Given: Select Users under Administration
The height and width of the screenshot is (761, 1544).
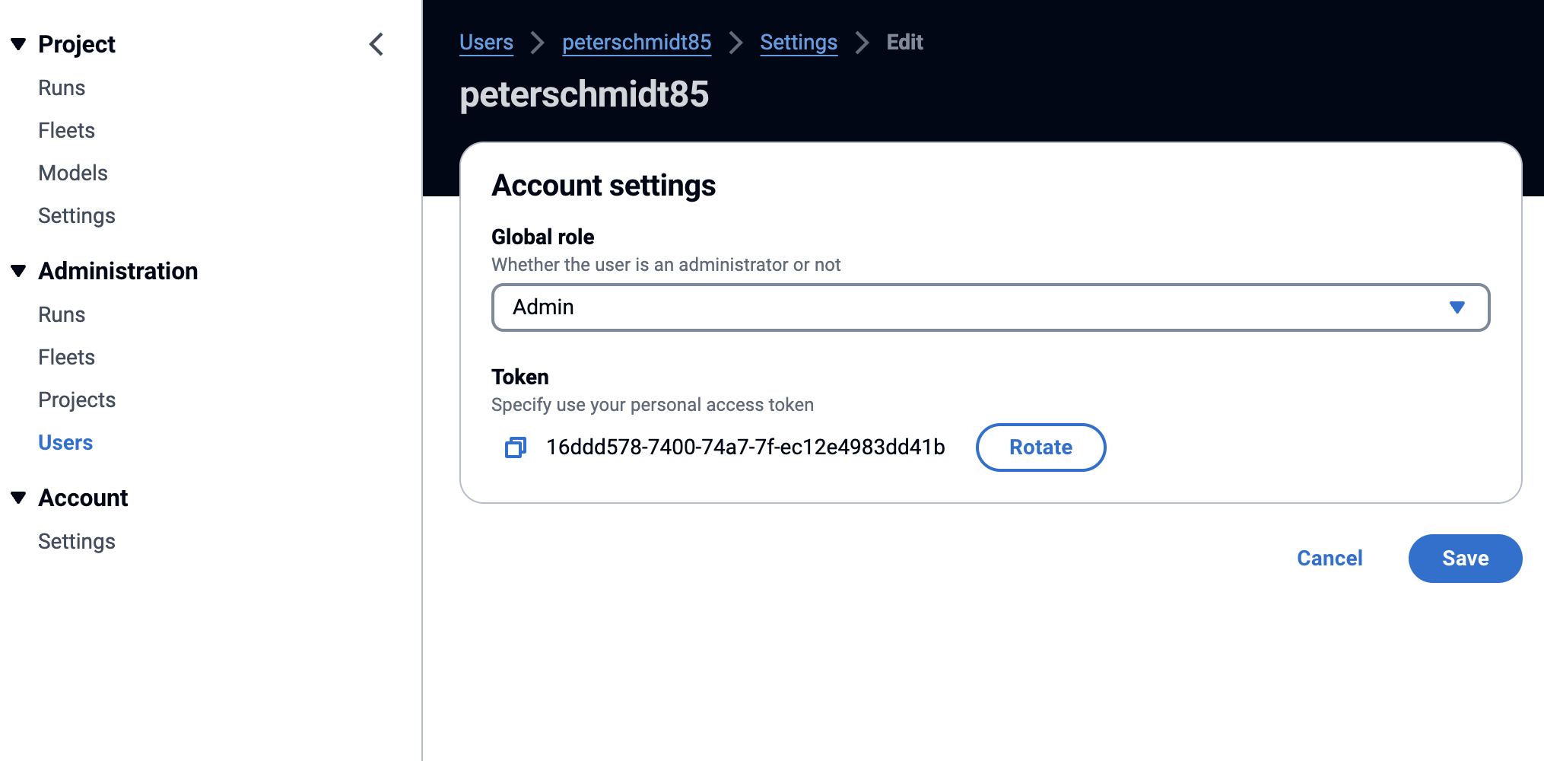Looking at the screenshot, I should (x=65, y=443).
